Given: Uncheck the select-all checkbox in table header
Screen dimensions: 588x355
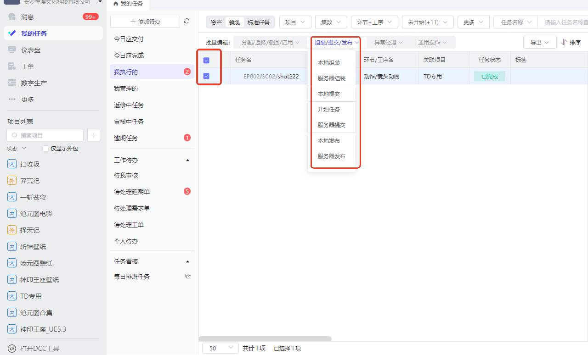Looking at the screenshot, I should [x=206, y=60].
